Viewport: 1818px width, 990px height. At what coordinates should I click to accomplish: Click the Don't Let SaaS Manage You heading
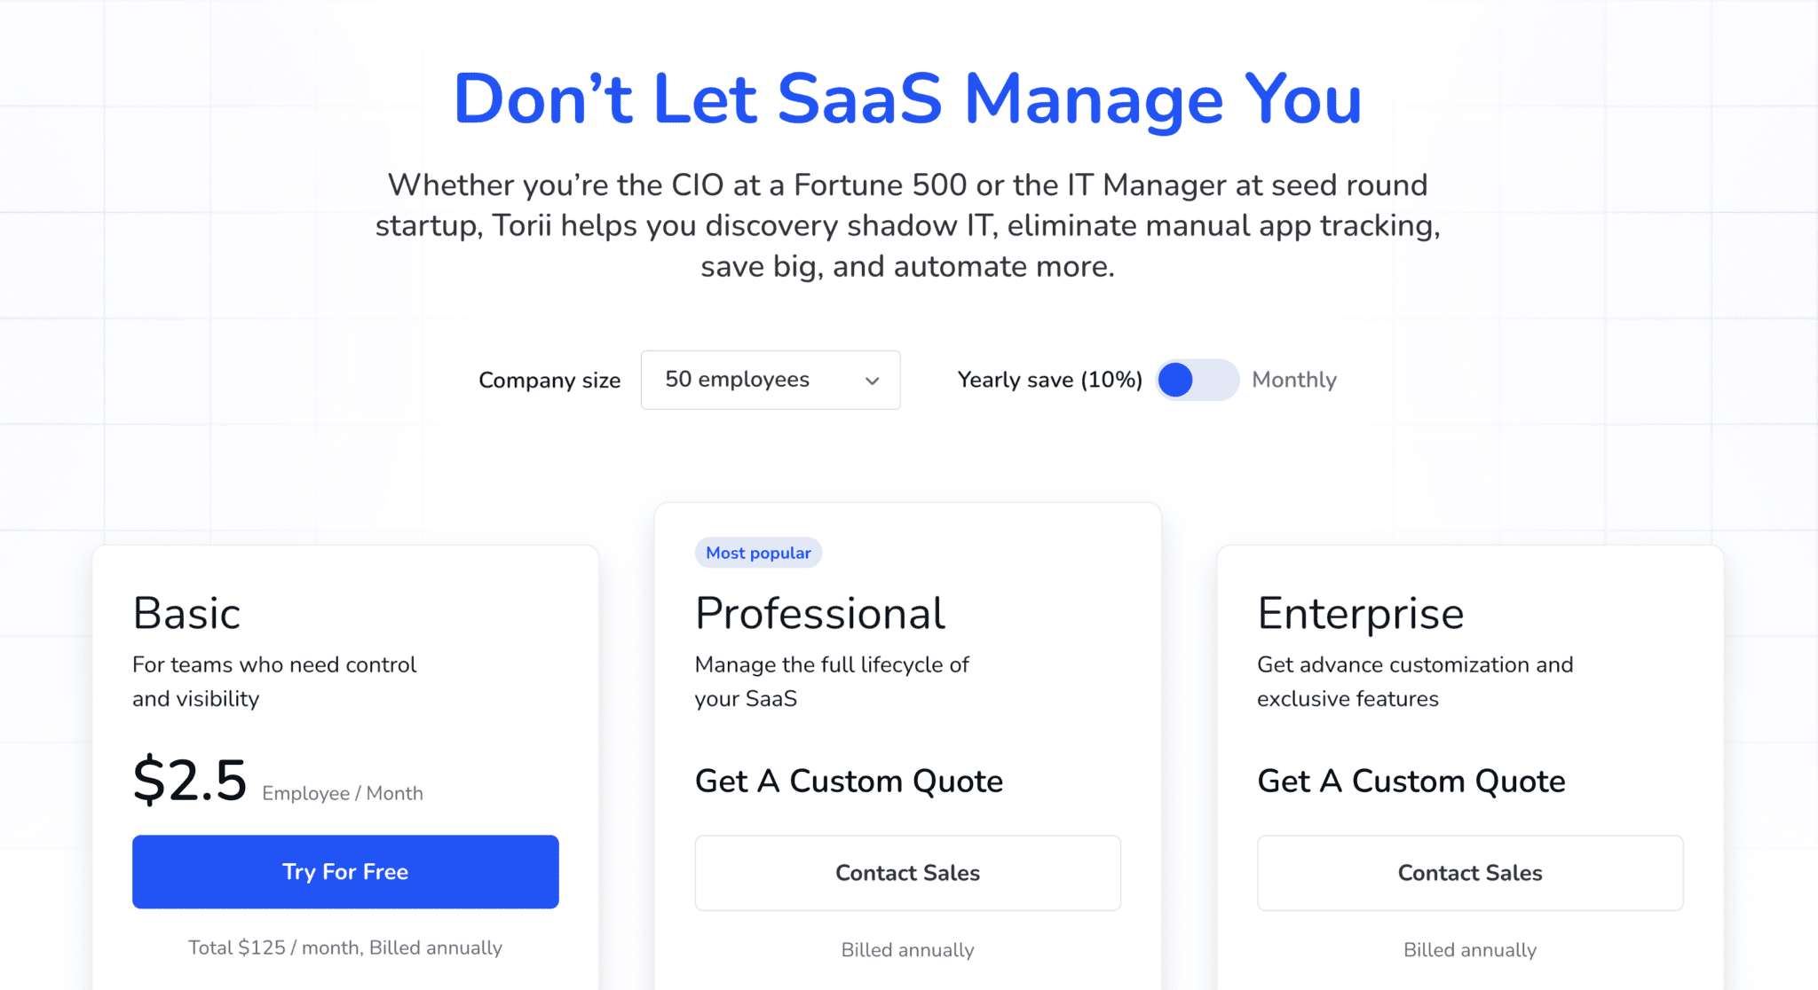907,98
